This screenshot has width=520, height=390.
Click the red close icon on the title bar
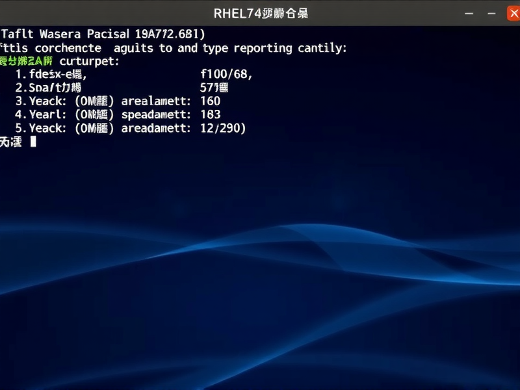click(x=512, y=12)
